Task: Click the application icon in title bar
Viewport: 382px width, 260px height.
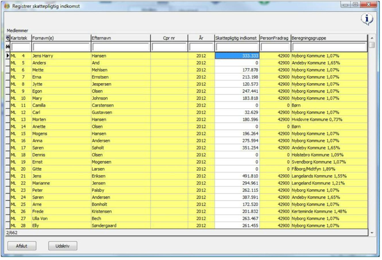Action: (7, 6)
